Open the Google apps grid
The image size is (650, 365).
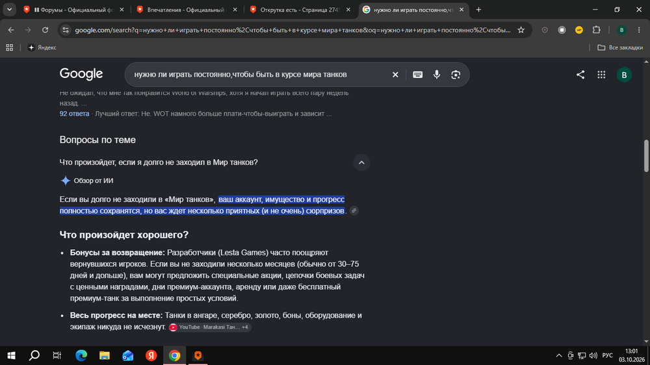601,75
